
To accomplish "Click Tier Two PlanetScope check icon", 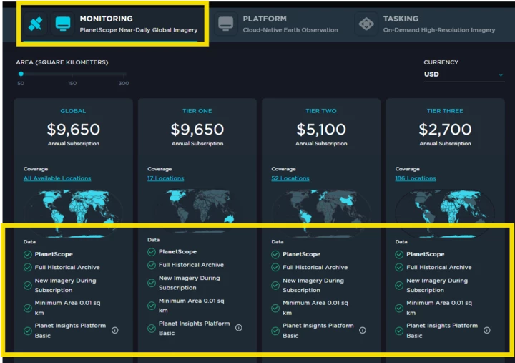I will click(x=275, y=254).
